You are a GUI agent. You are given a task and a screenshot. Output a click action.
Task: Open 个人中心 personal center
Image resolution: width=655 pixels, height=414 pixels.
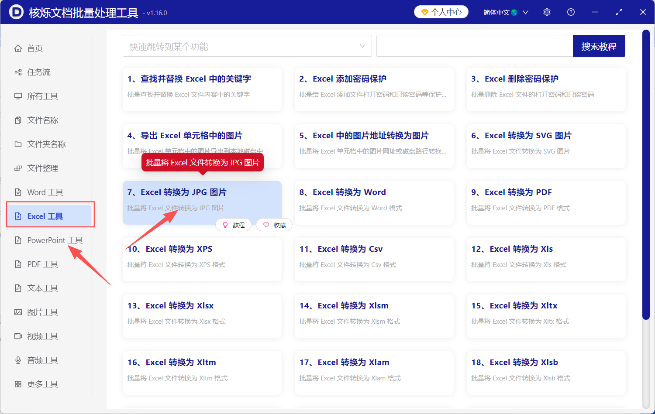point(441,12)
